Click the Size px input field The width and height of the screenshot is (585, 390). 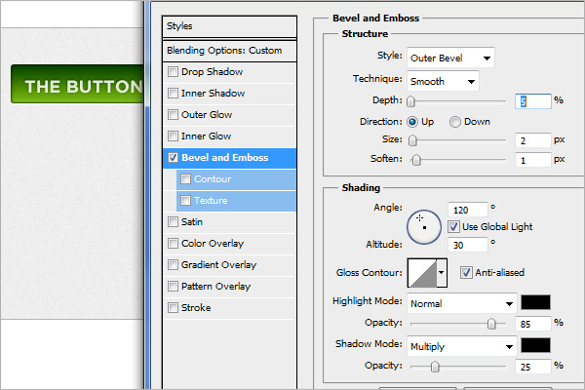532,140
